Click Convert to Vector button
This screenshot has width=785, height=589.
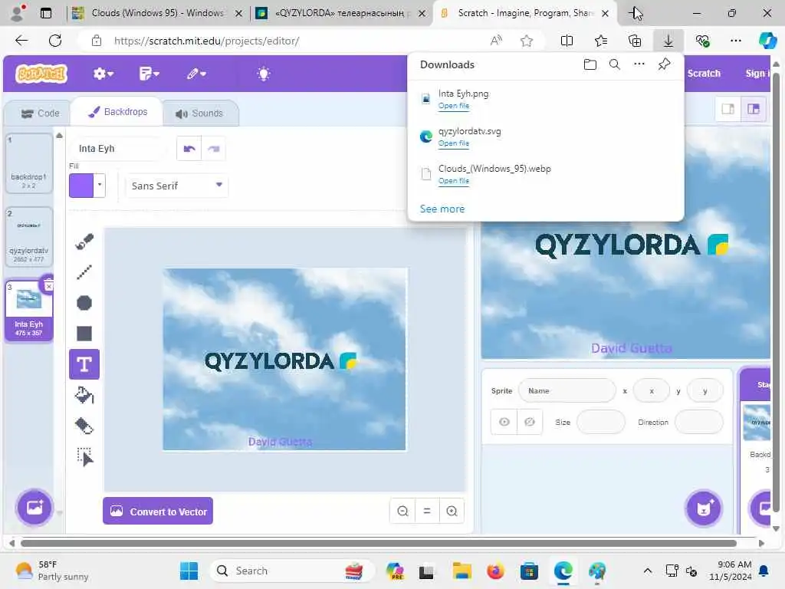[x=158, y=512]
